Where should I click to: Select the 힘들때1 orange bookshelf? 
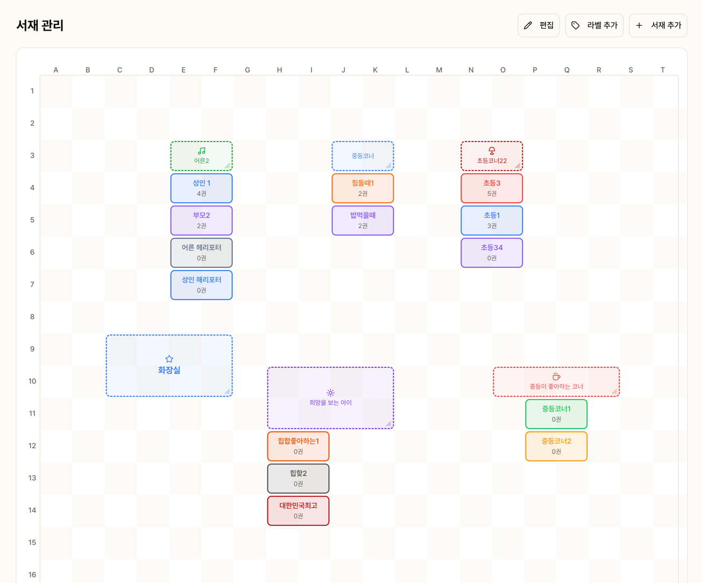[363, 188]
